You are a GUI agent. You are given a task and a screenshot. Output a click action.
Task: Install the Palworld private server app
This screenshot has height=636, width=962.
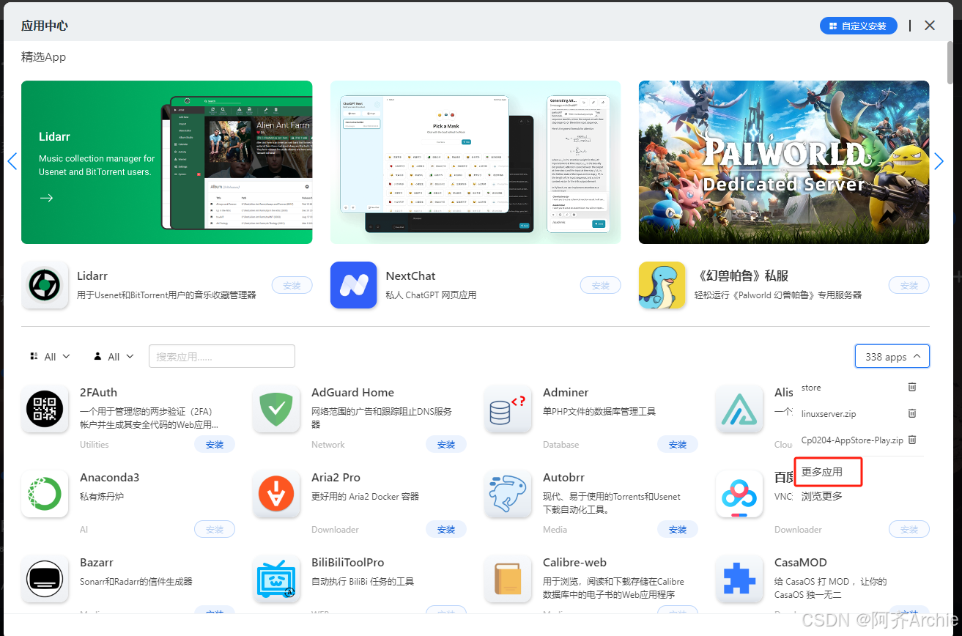pyautogui.click(x=909, y=285)
